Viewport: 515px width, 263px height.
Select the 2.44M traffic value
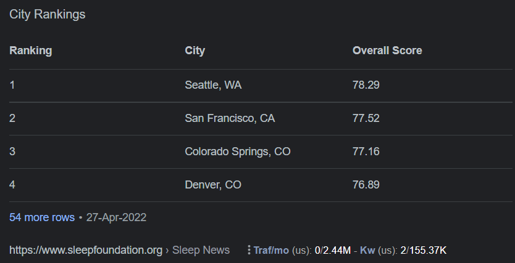click(337, 251)
